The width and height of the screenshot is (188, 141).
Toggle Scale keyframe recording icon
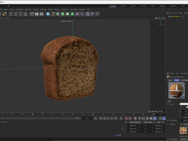143,118
